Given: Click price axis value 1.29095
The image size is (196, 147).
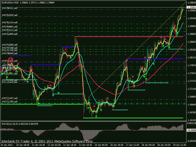Looking at the screenshot, I should click(192, 26).
